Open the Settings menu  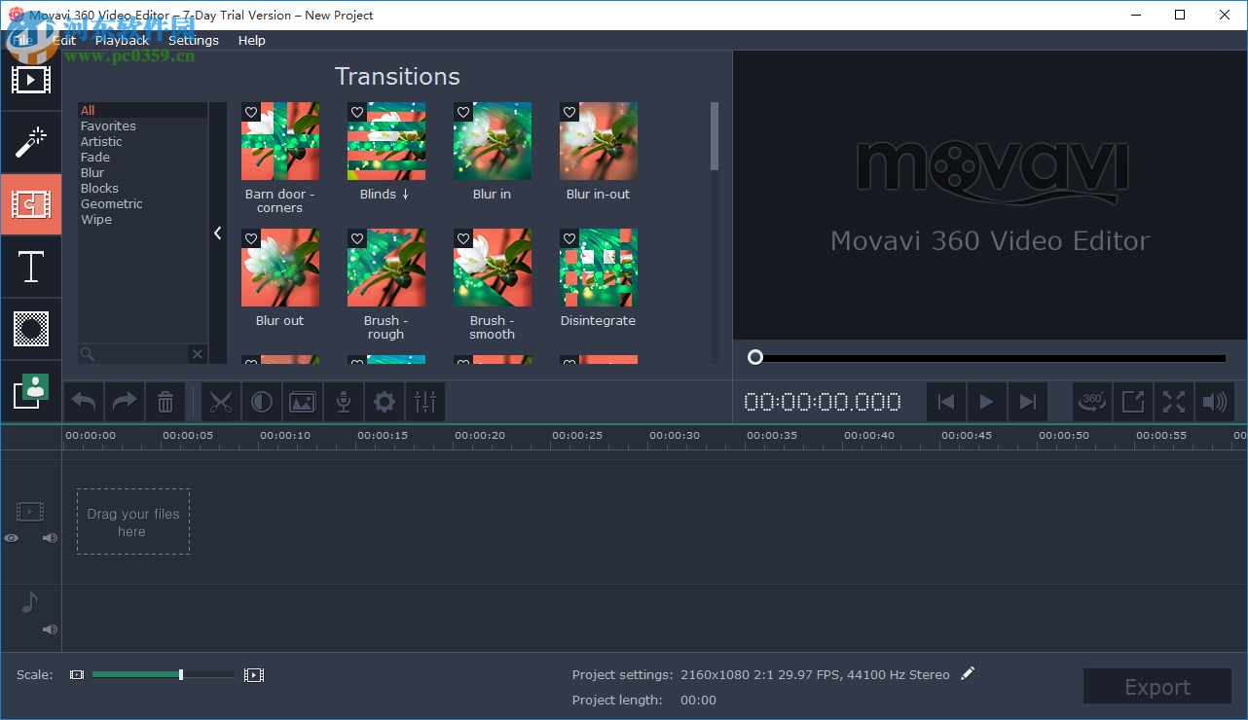[193, 40]
